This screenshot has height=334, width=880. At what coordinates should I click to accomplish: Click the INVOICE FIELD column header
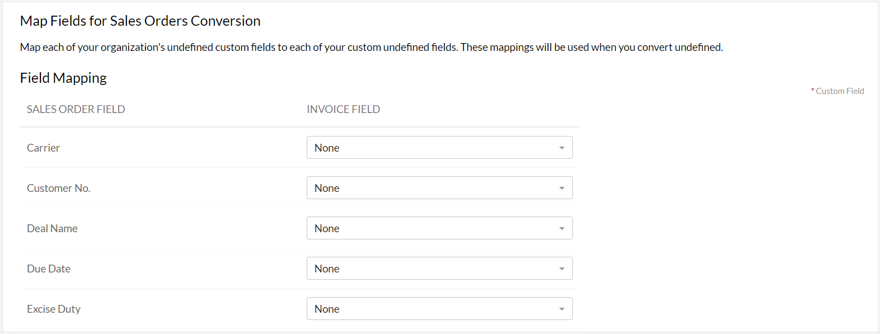(343, 109)
